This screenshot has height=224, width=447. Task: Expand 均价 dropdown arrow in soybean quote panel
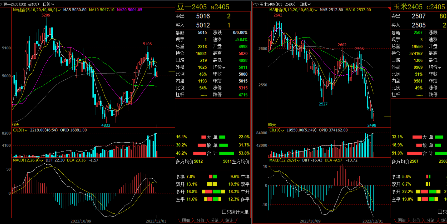pyautogui.click(x=224, y=68)
